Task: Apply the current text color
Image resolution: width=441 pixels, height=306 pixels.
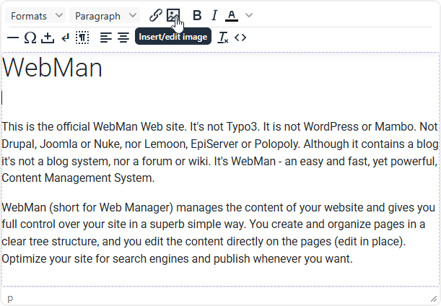Action: [232, 15]
